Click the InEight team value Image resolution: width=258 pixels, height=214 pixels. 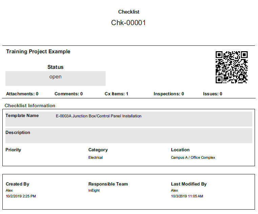point(94,190)
